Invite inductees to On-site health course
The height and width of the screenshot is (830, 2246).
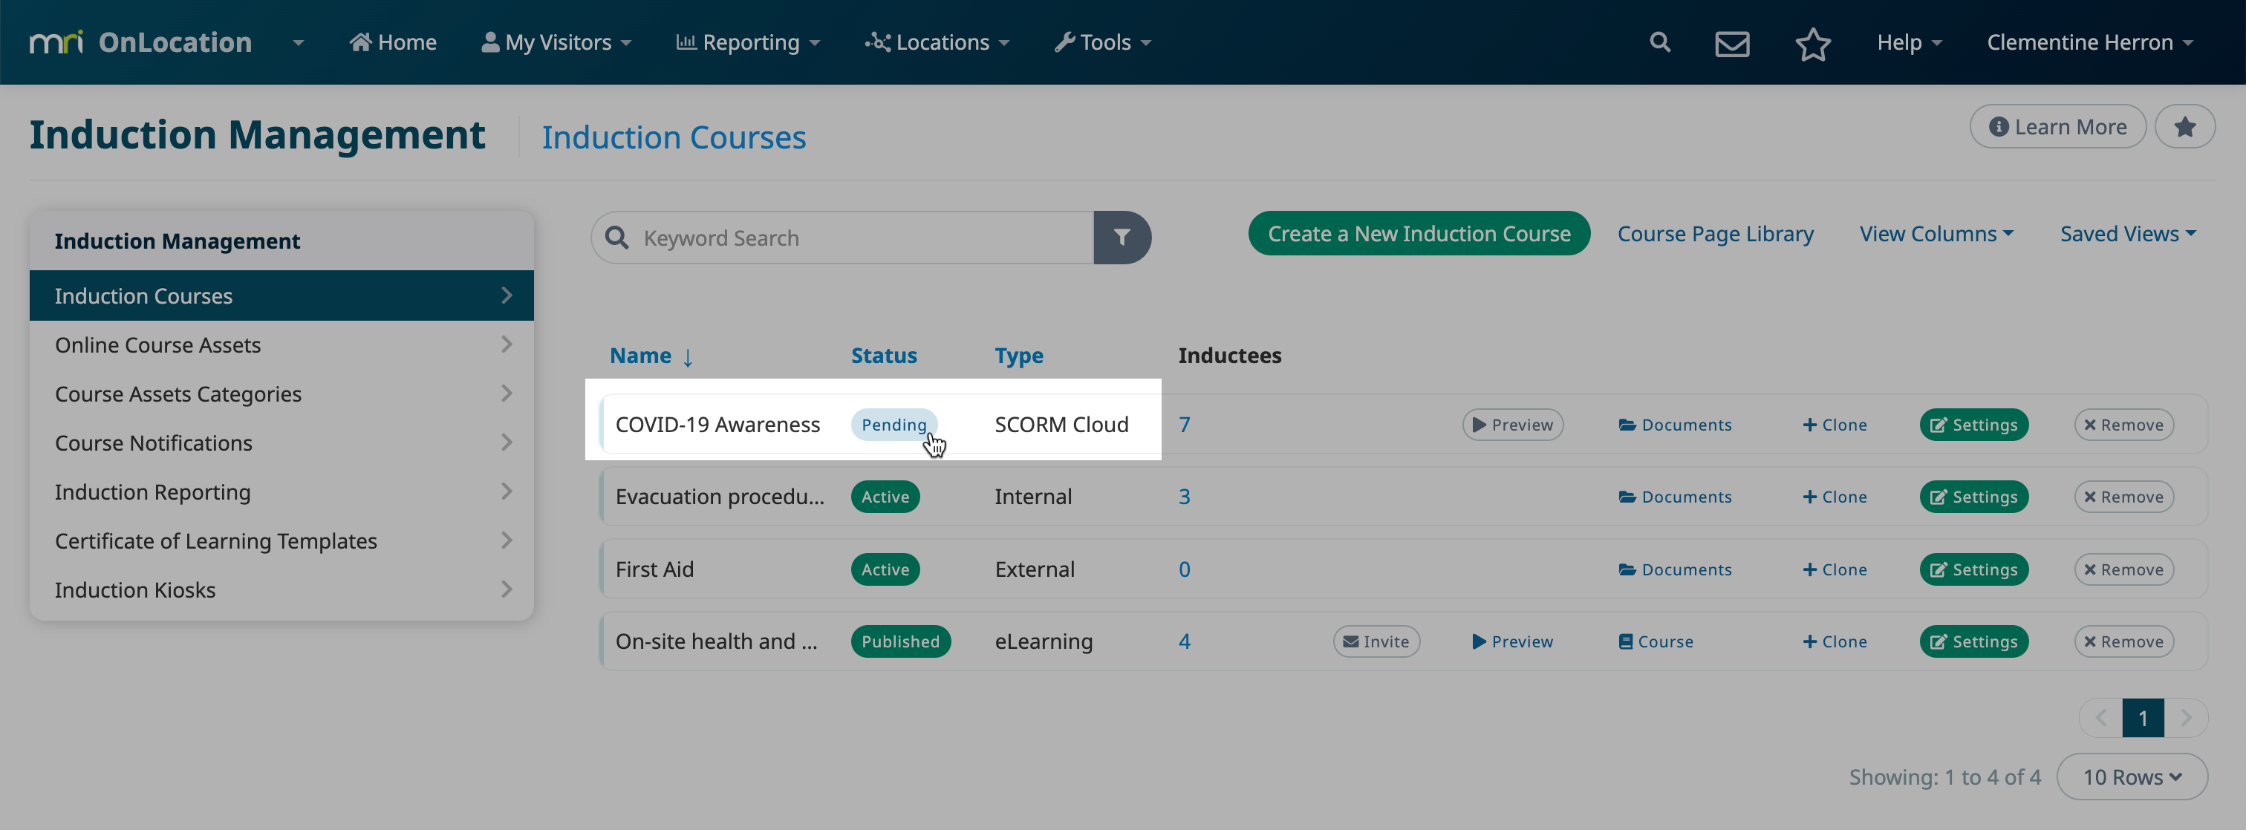pyautogui.click(x=1376, y=641)
